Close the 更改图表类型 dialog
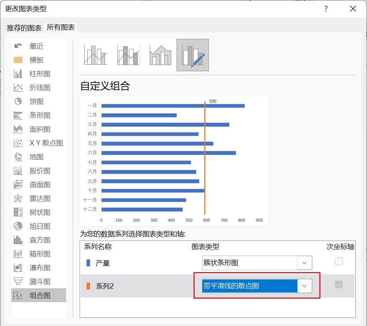 coord(353,9)
